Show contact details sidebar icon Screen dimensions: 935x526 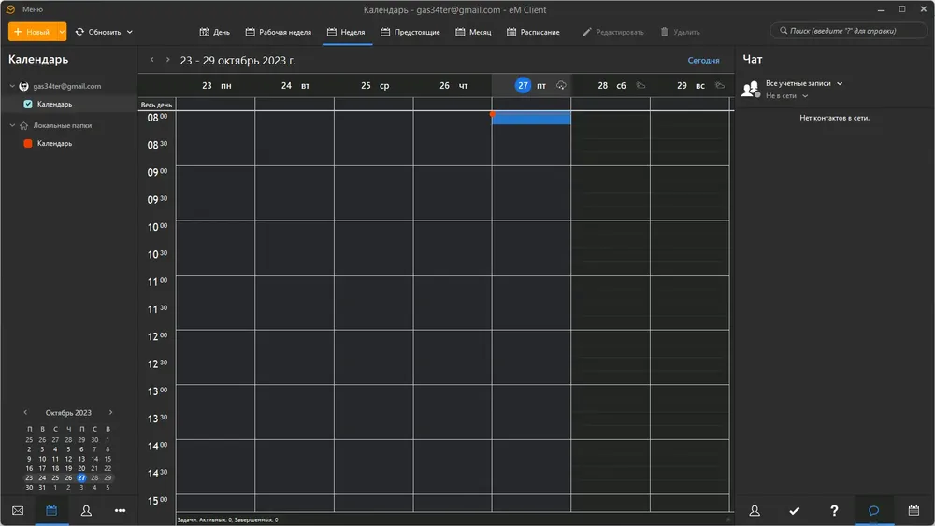[755, 510]
